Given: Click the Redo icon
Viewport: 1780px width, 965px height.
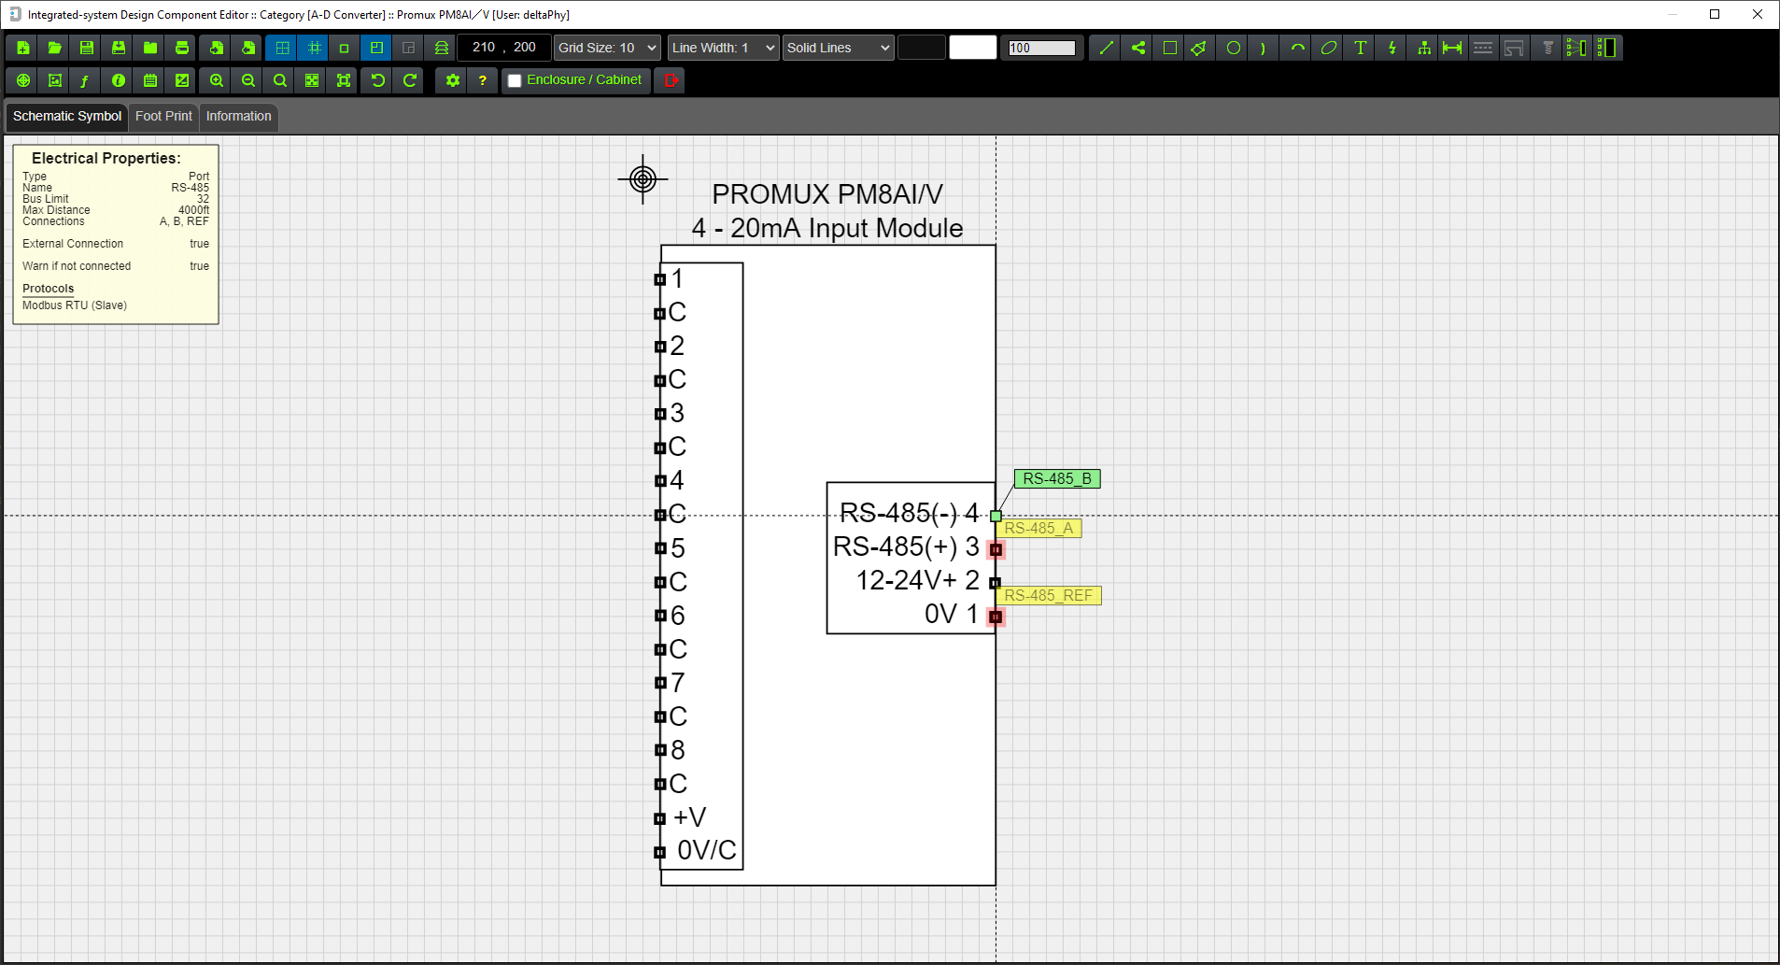Looking at the screenshot, I should click(408, 80).
